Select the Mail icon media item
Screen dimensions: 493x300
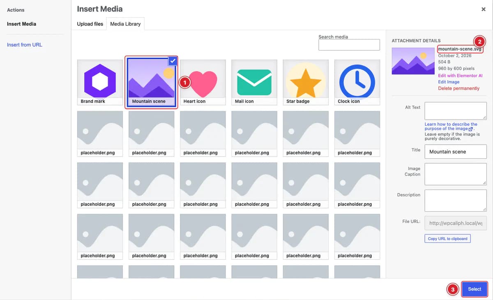(254, 82)
